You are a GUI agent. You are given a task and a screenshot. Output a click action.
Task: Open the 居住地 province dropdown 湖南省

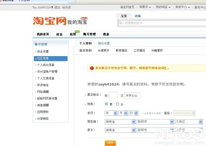coord(120,122)
